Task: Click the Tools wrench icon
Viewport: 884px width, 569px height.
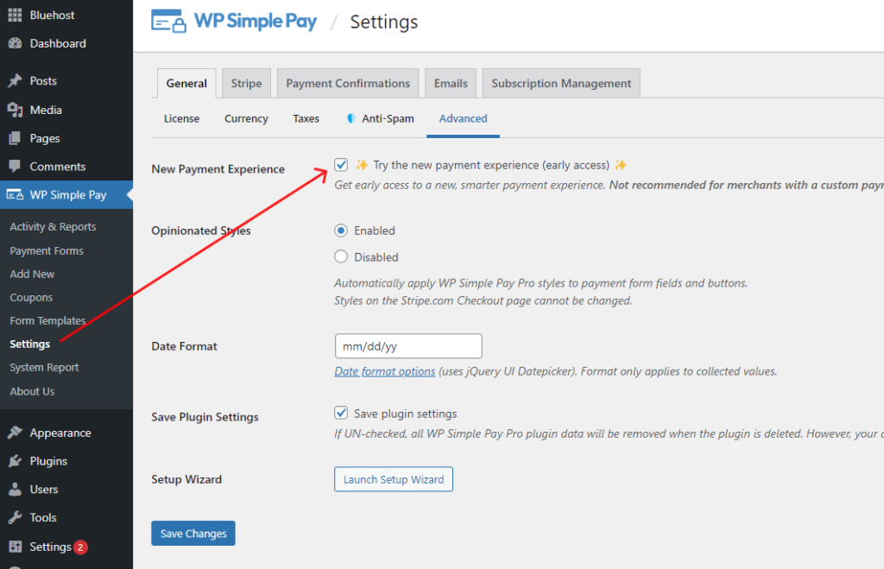Action: click(15, 518)
